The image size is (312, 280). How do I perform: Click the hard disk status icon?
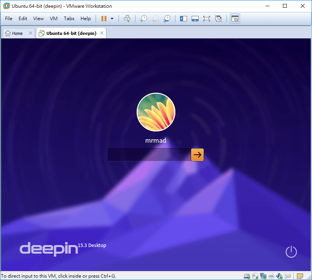[x=247, y=276]
